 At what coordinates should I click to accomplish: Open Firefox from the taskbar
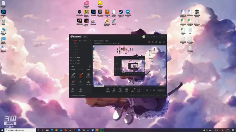[x=65, y=130]
